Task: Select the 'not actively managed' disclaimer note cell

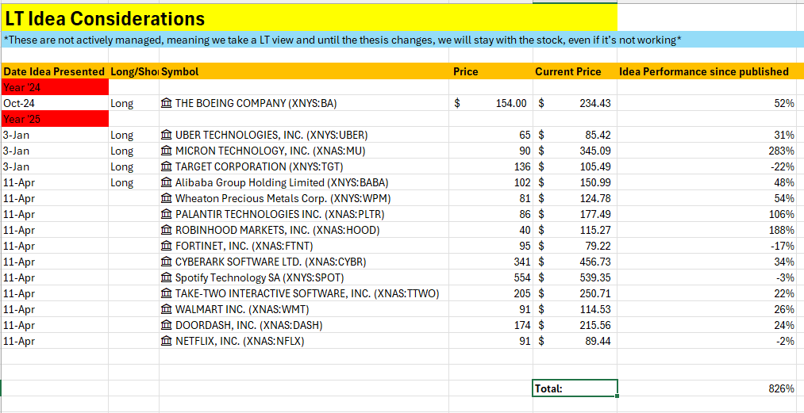Action: click(402, 40)
